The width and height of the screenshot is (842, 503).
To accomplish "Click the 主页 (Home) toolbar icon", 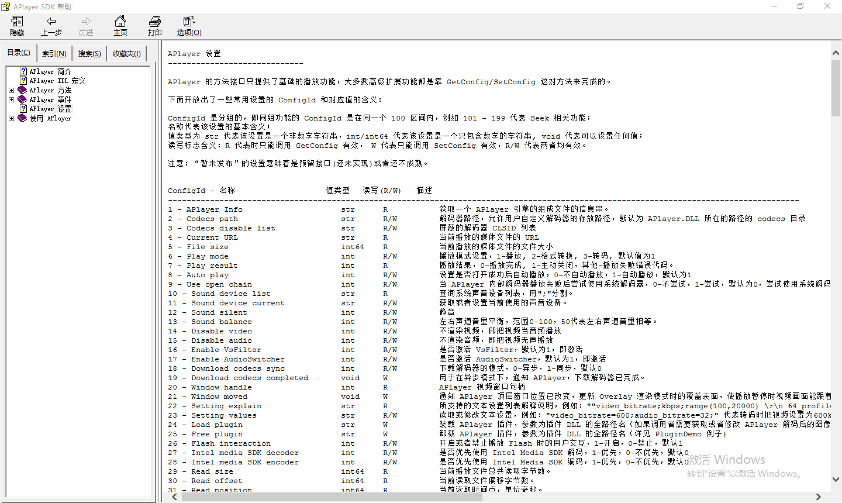I will pyautogui.click(x=120, y=22).
